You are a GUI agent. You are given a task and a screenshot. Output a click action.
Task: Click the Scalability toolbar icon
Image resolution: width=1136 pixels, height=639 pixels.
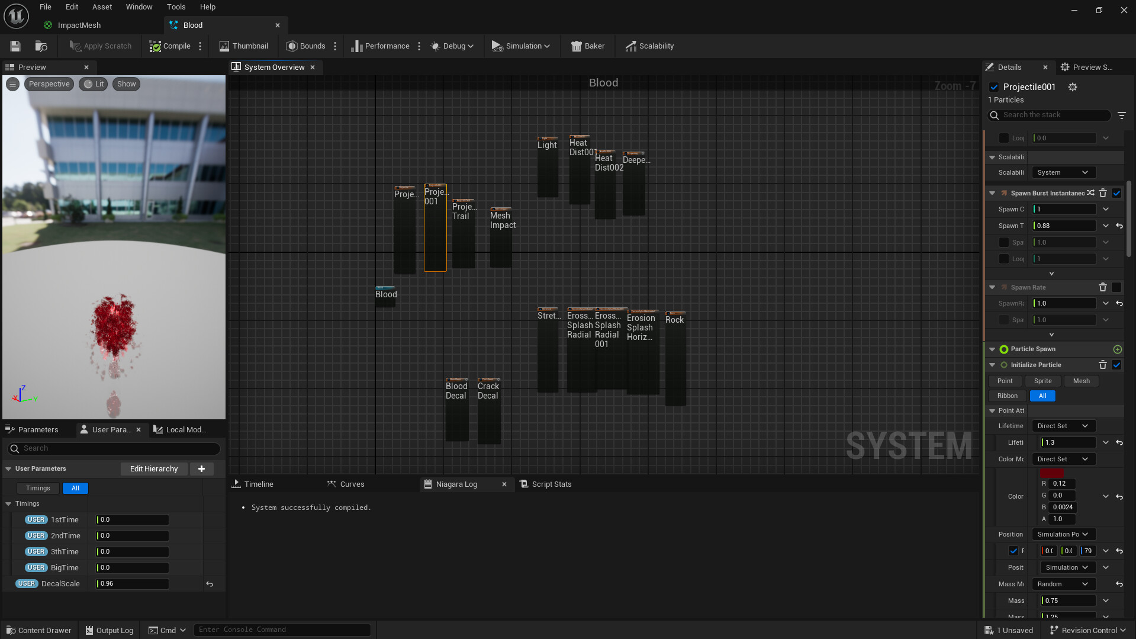click(649, 46)
